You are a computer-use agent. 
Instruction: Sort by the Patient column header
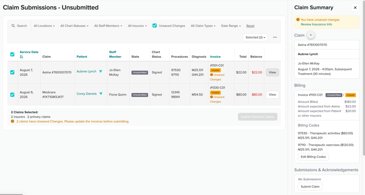82,56
